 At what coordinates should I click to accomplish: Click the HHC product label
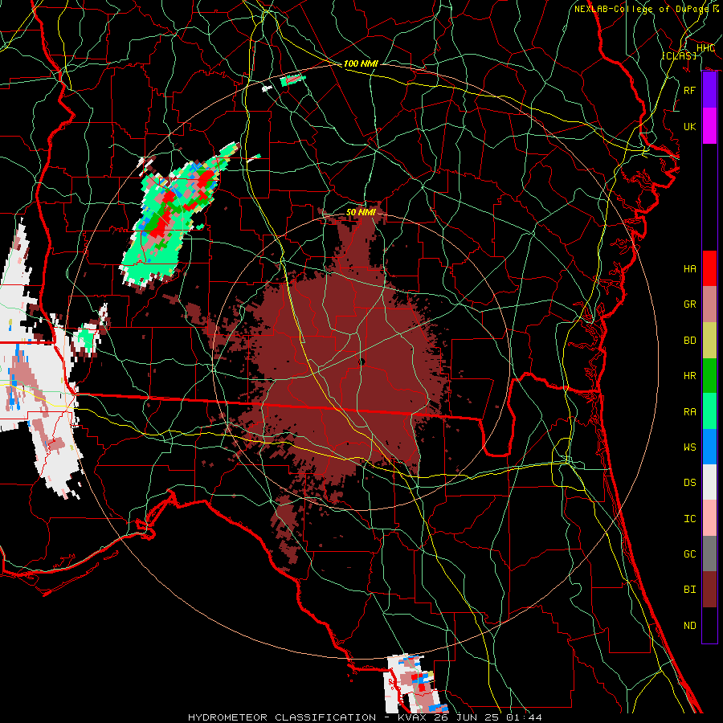click(x=705, y=48)
